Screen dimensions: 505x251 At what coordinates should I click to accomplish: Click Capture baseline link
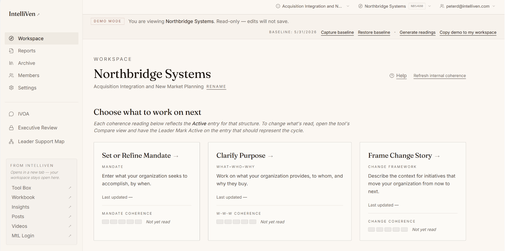click(x=337, y=32)
